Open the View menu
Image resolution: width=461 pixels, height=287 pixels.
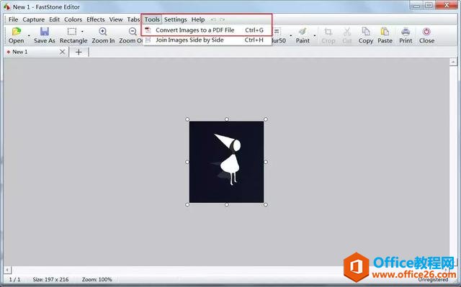tap(116, 19)
